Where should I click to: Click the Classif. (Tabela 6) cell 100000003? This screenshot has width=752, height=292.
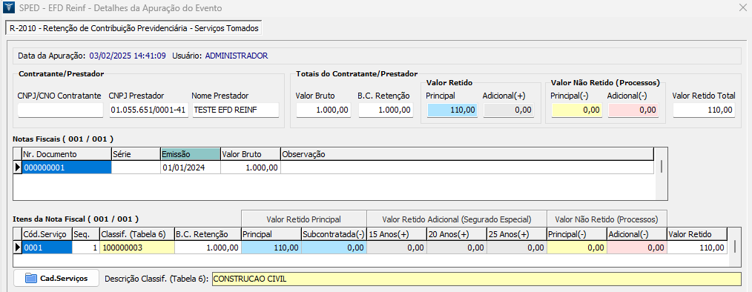(x=137, y=248)
